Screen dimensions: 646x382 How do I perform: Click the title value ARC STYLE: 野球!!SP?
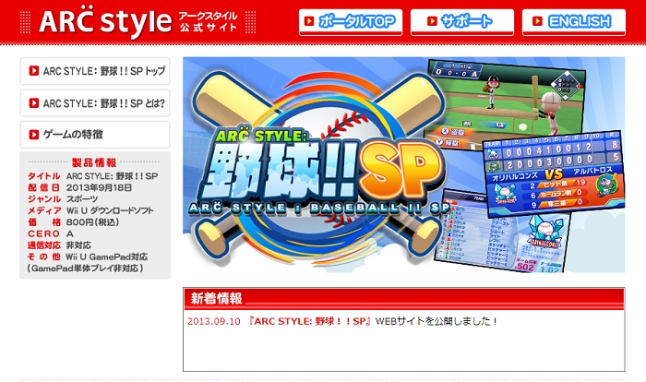point(112,176)
